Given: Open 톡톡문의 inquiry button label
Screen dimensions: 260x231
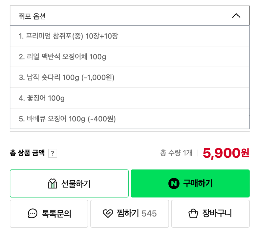Looking at the screenshot, I should click(x=56, y=214).
